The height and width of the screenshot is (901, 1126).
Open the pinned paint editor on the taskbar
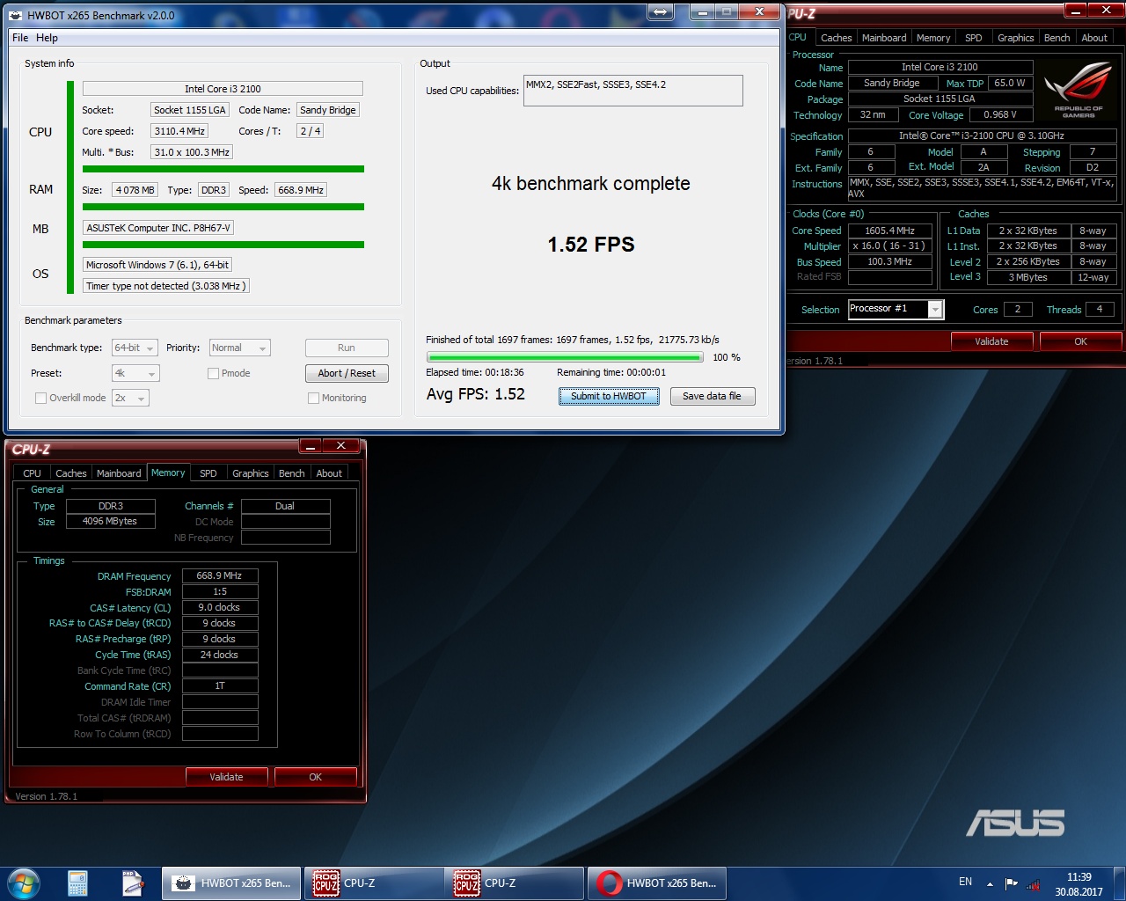coord(132,883)
